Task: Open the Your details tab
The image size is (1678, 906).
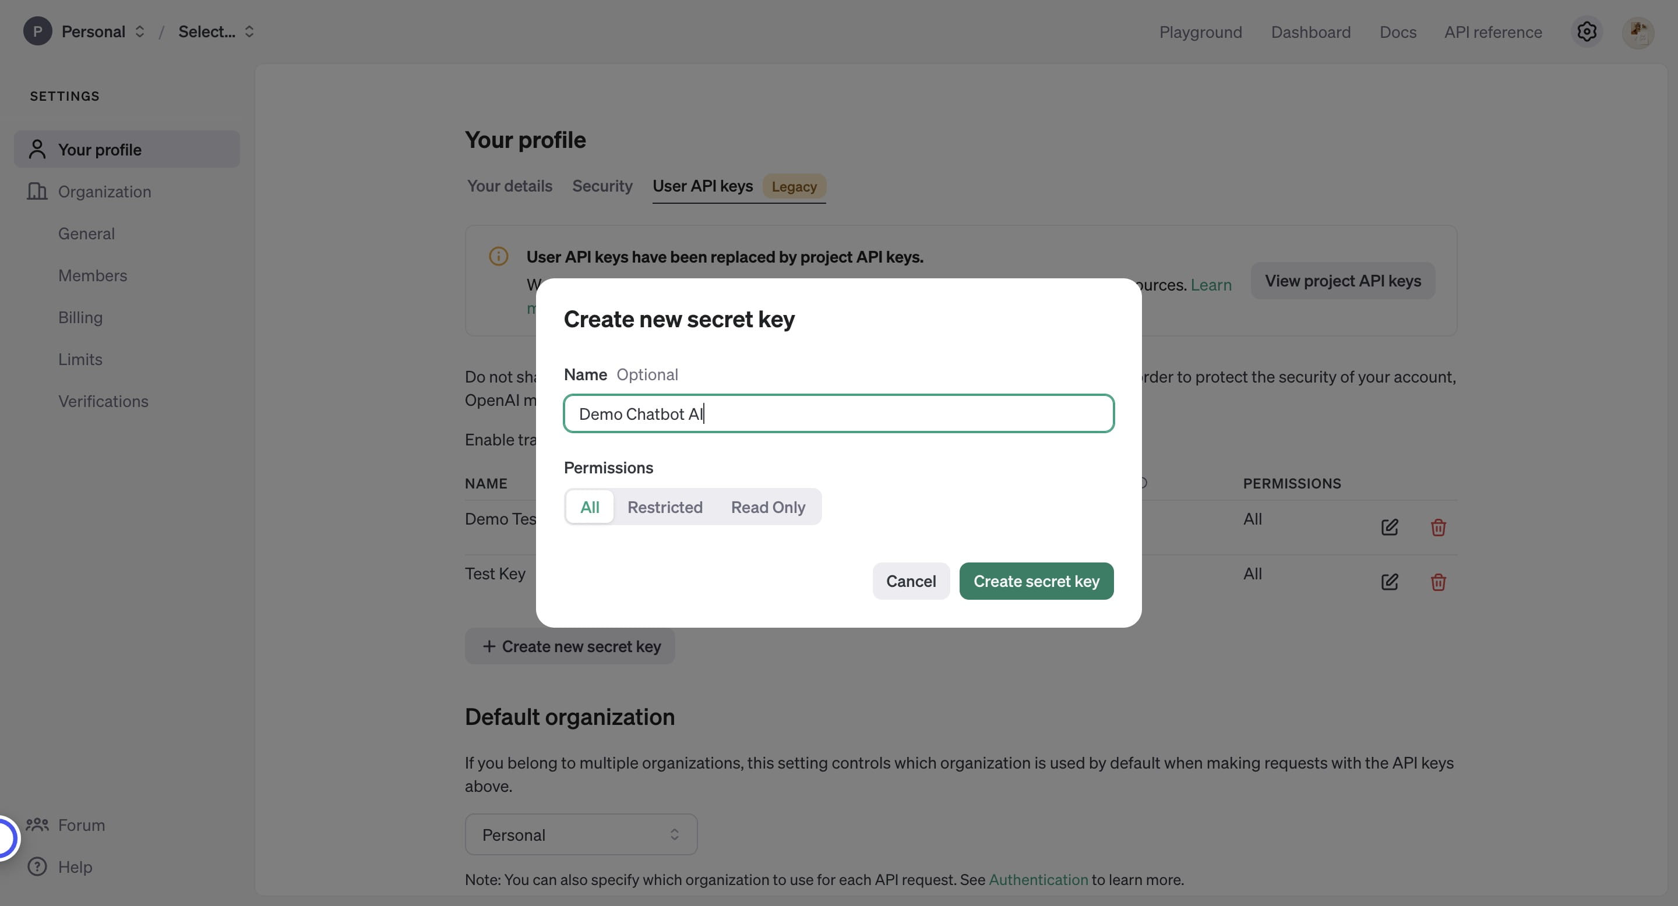Action: point(509,186)
